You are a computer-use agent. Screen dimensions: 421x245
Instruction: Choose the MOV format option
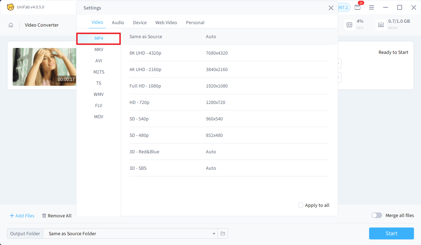pyautogui.click(x=99, y=117)
